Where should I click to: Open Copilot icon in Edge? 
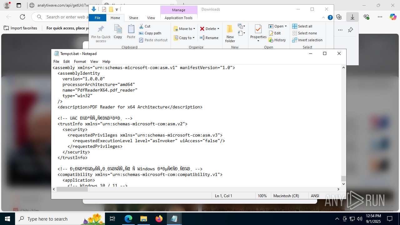pos(393,17)
